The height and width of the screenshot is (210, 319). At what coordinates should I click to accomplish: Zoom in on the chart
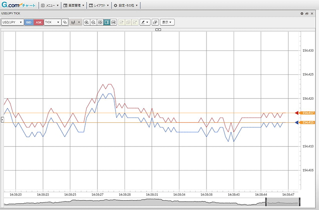coord(87,22)
